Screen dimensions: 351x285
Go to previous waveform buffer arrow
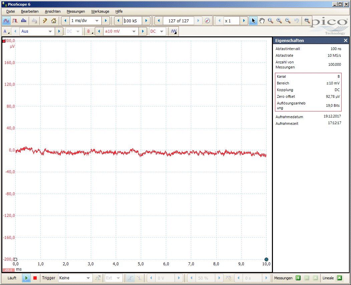coord(159,21)
